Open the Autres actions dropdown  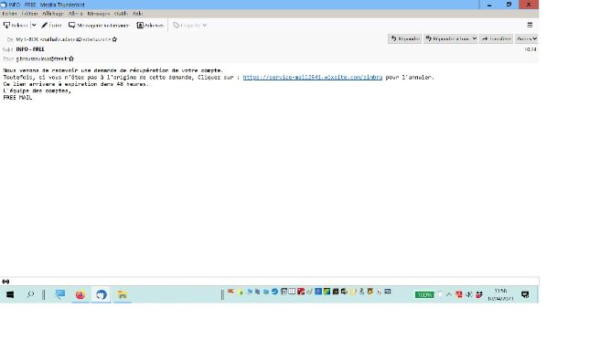(527, 38)
